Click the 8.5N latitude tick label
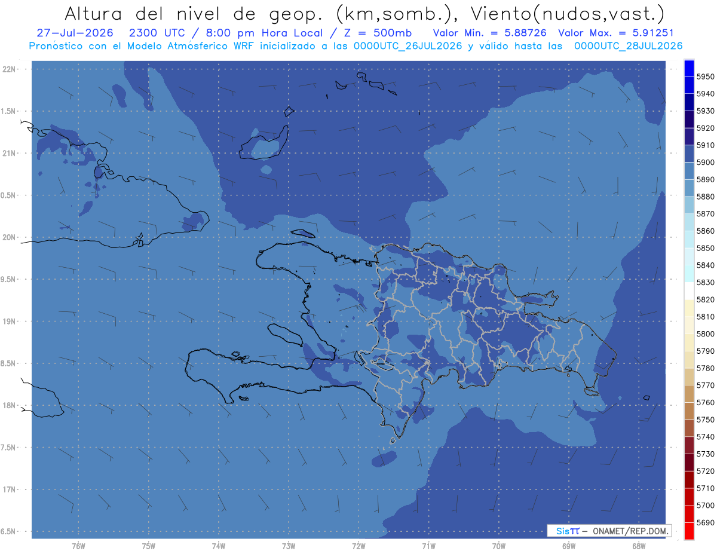Image resolution: width=717 pixels, height=554 pixels. coord(9,363)
